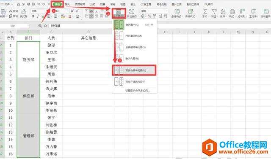This screenshot has height=159, width=271.
Task: Click the column B header
Action: (28, 32)
